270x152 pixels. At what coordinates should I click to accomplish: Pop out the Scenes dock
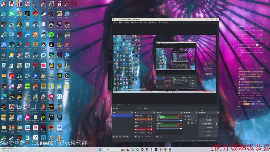coord(132,112)
